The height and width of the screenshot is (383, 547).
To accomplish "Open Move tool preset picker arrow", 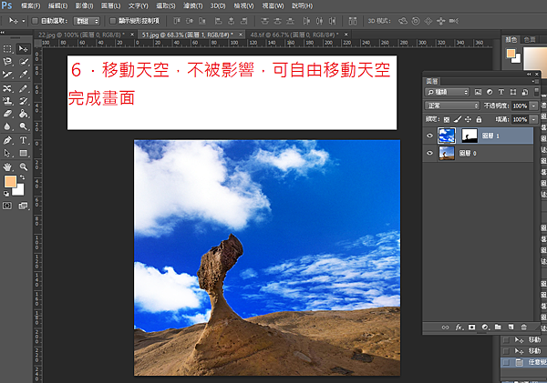I will click(24, 21).
